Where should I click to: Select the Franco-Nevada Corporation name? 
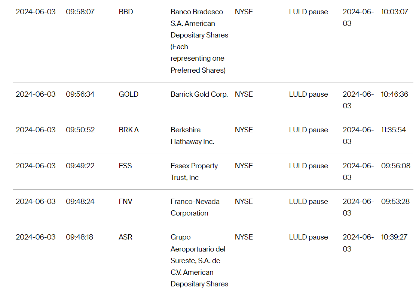point(195,207)
